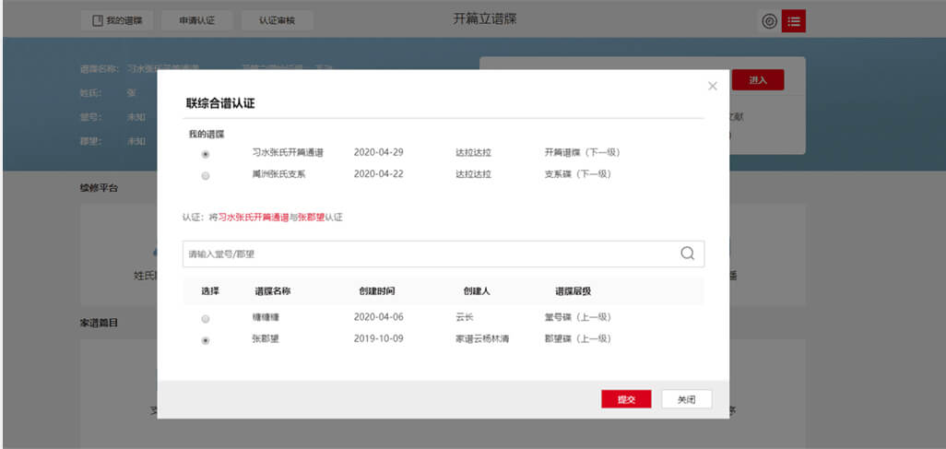The height and width of the screenshot is (449, 946).
Task: Click the red 张郡望 link in 认证 line
Action: click(x=311, y=218)
